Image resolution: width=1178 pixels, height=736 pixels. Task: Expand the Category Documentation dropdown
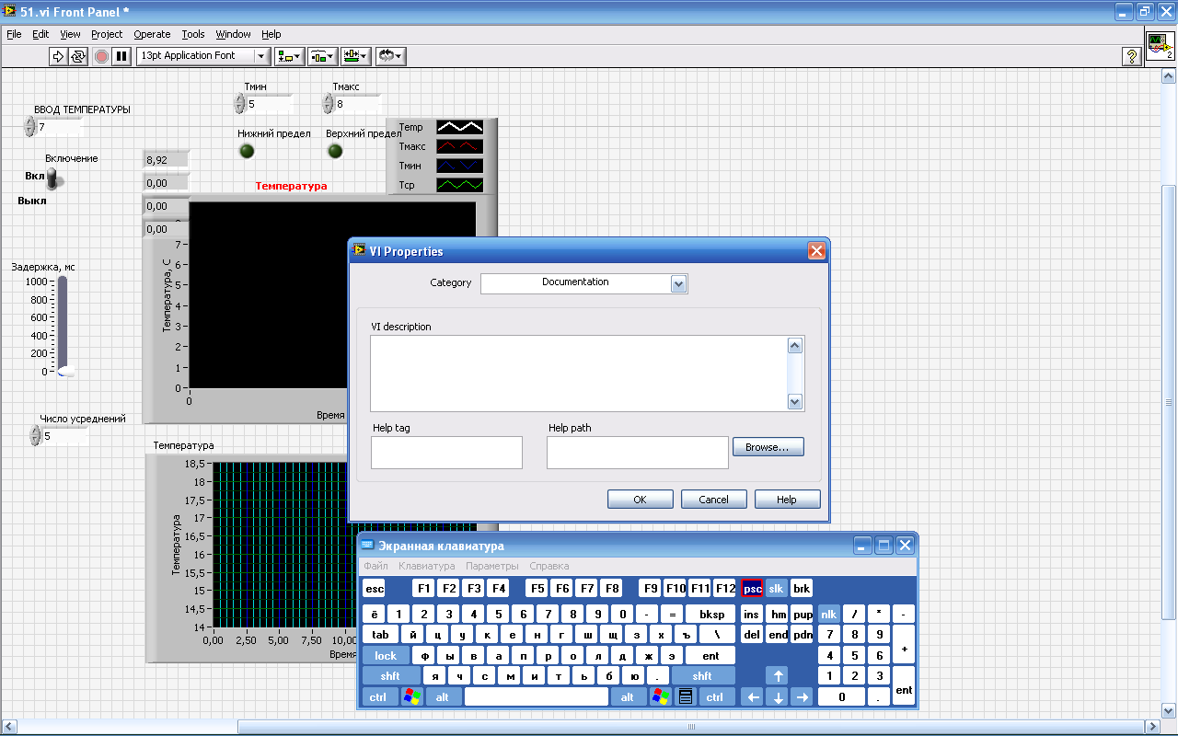679,283
